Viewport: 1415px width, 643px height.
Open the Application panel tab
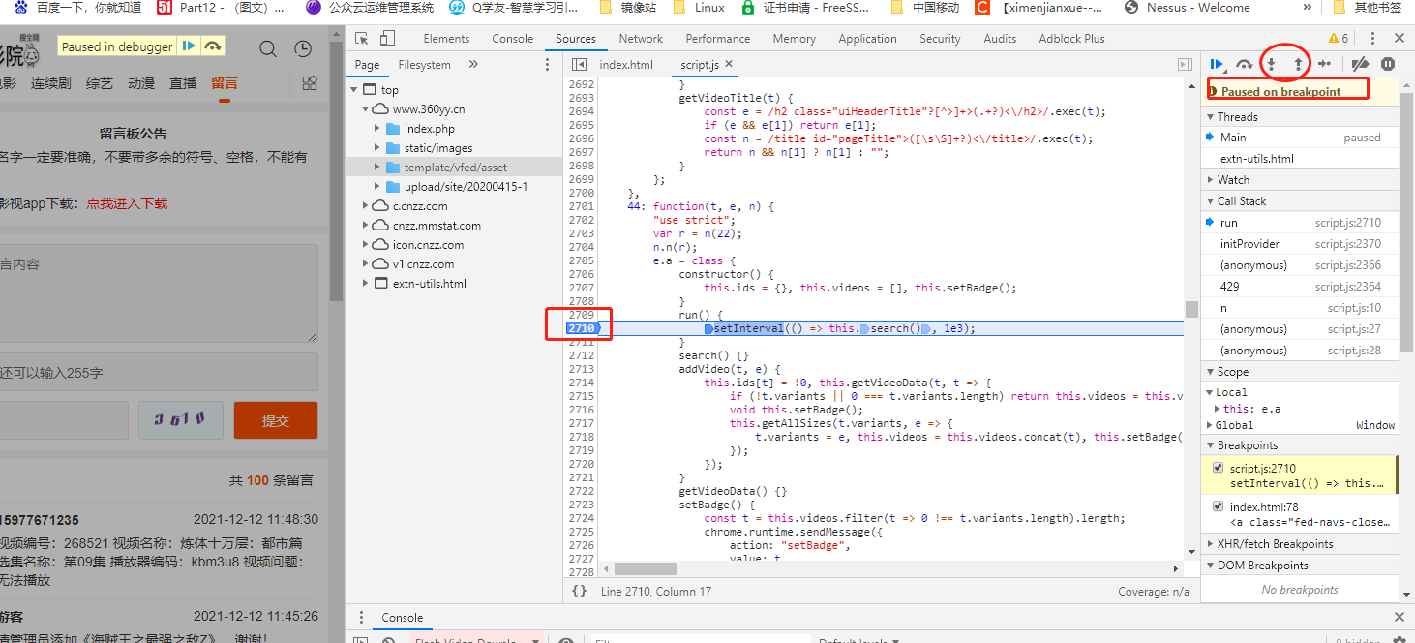(x=867, y=39)
